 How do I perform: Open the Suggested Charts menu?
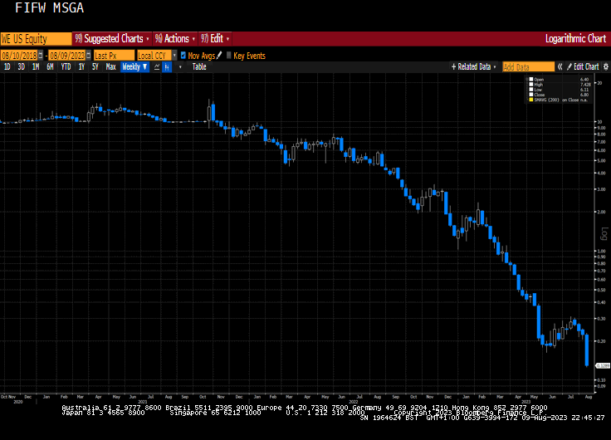112,38
